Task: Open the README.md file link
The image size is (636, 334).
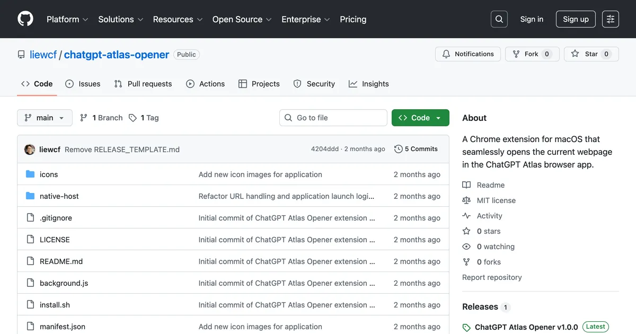Action: 61,261
